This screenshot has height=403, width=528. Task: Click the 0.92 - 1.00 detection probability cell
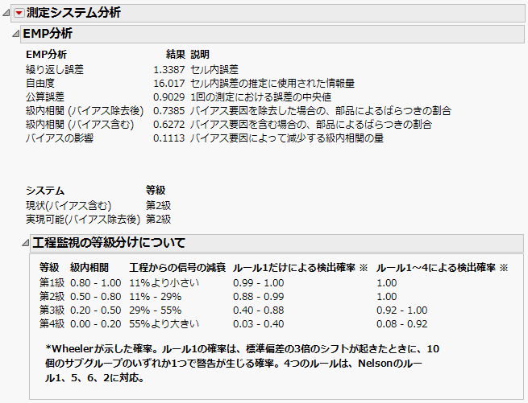click(402, 310)
